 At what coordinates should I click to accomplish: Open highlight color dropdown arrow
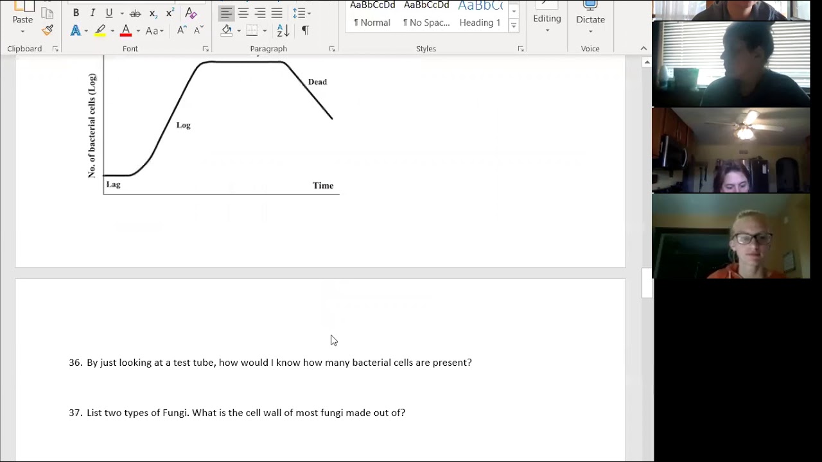tap(112, 31)
